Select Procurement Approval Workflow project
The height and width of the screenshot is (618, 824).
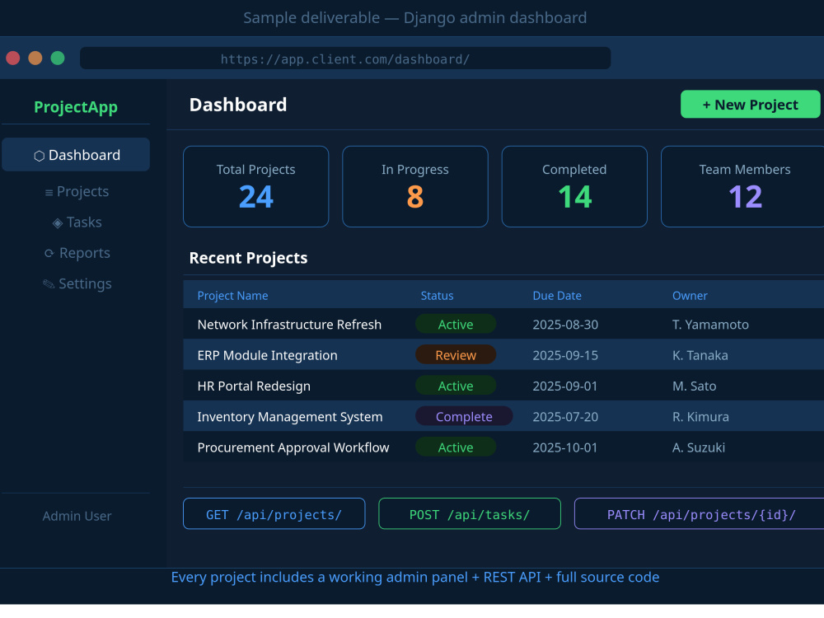coord(293,447)
